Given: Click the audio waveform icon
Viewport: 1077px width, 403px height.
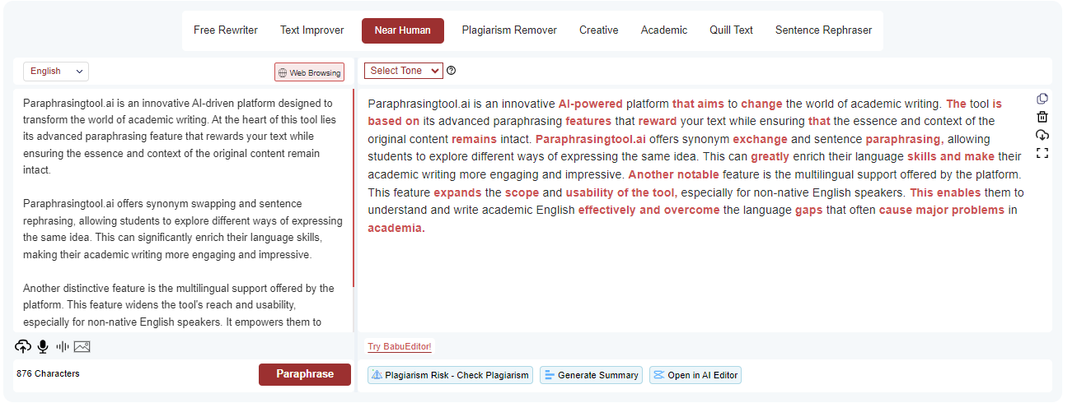Looking at the screenshot, I should tap(62, 346).
